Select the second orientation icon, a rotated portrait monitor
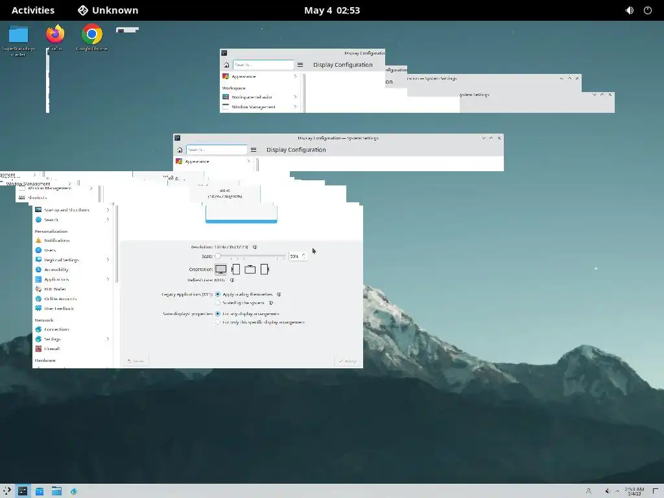Image resolution: width=664 pixels, height=498 pixels. tap(236, 269)
